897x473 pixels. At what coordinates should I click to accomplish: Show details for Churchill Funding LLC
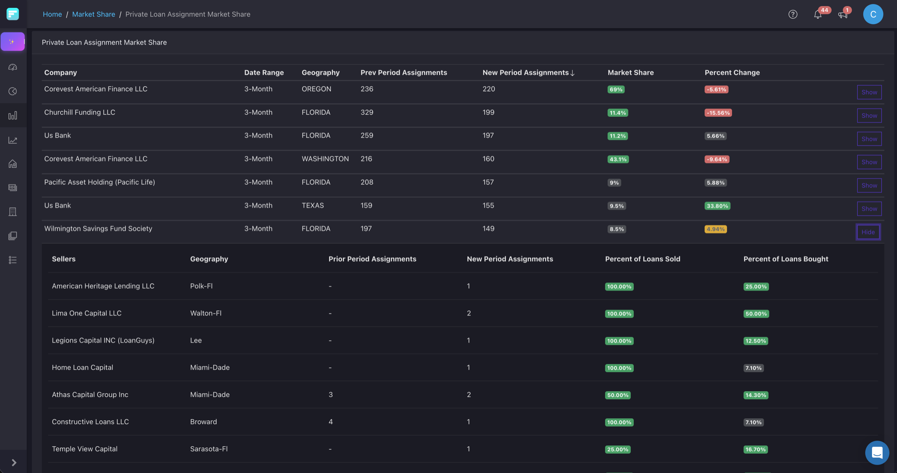tap(869, 116)
